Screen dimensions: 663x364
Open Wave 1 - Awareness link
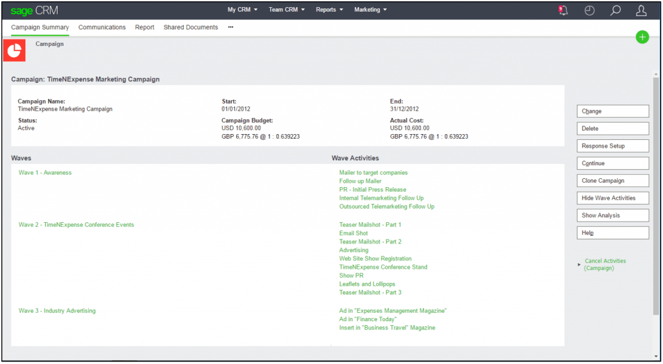click(x=45, y=172)
